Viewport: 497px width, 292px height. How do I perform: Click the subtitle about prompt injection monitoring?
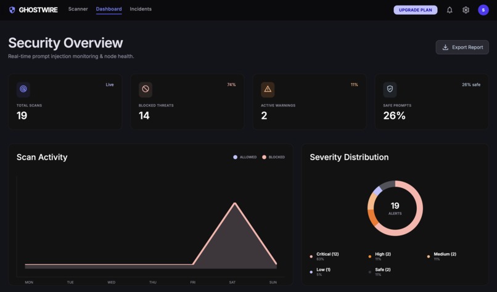coord(71,57)
